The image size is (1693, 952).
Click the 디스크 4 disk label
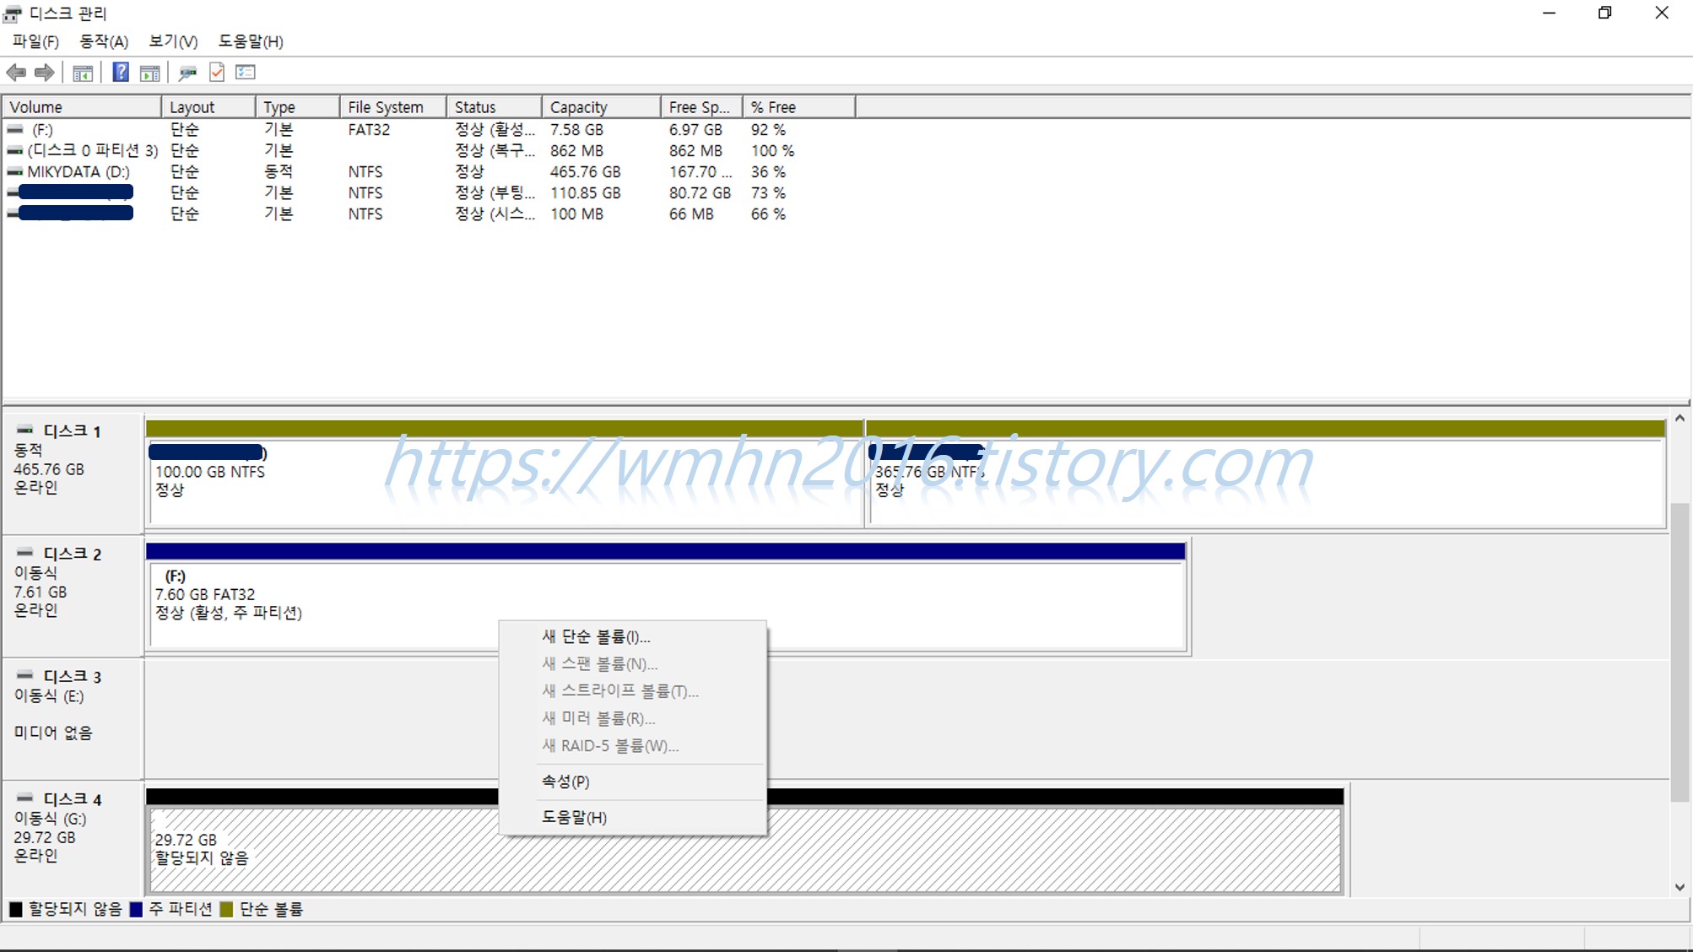point(72,799)
